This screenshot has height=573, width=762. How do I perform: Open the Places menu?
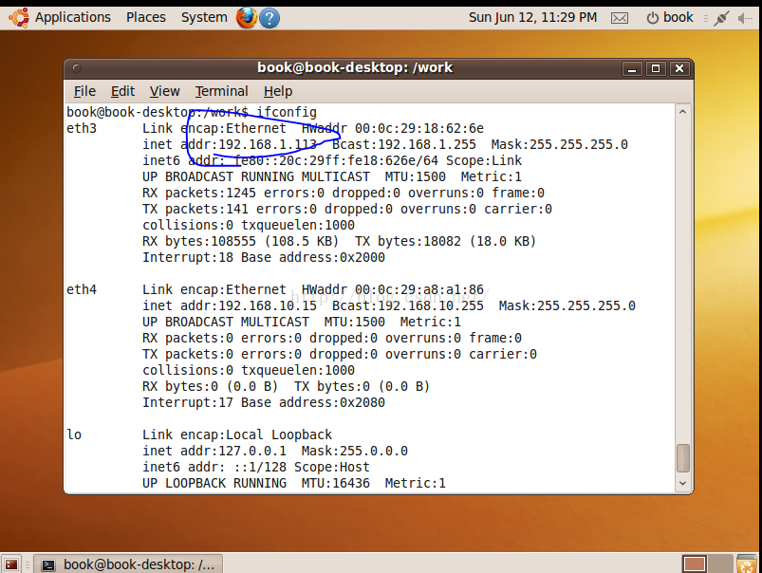click(x=146, y=17)
